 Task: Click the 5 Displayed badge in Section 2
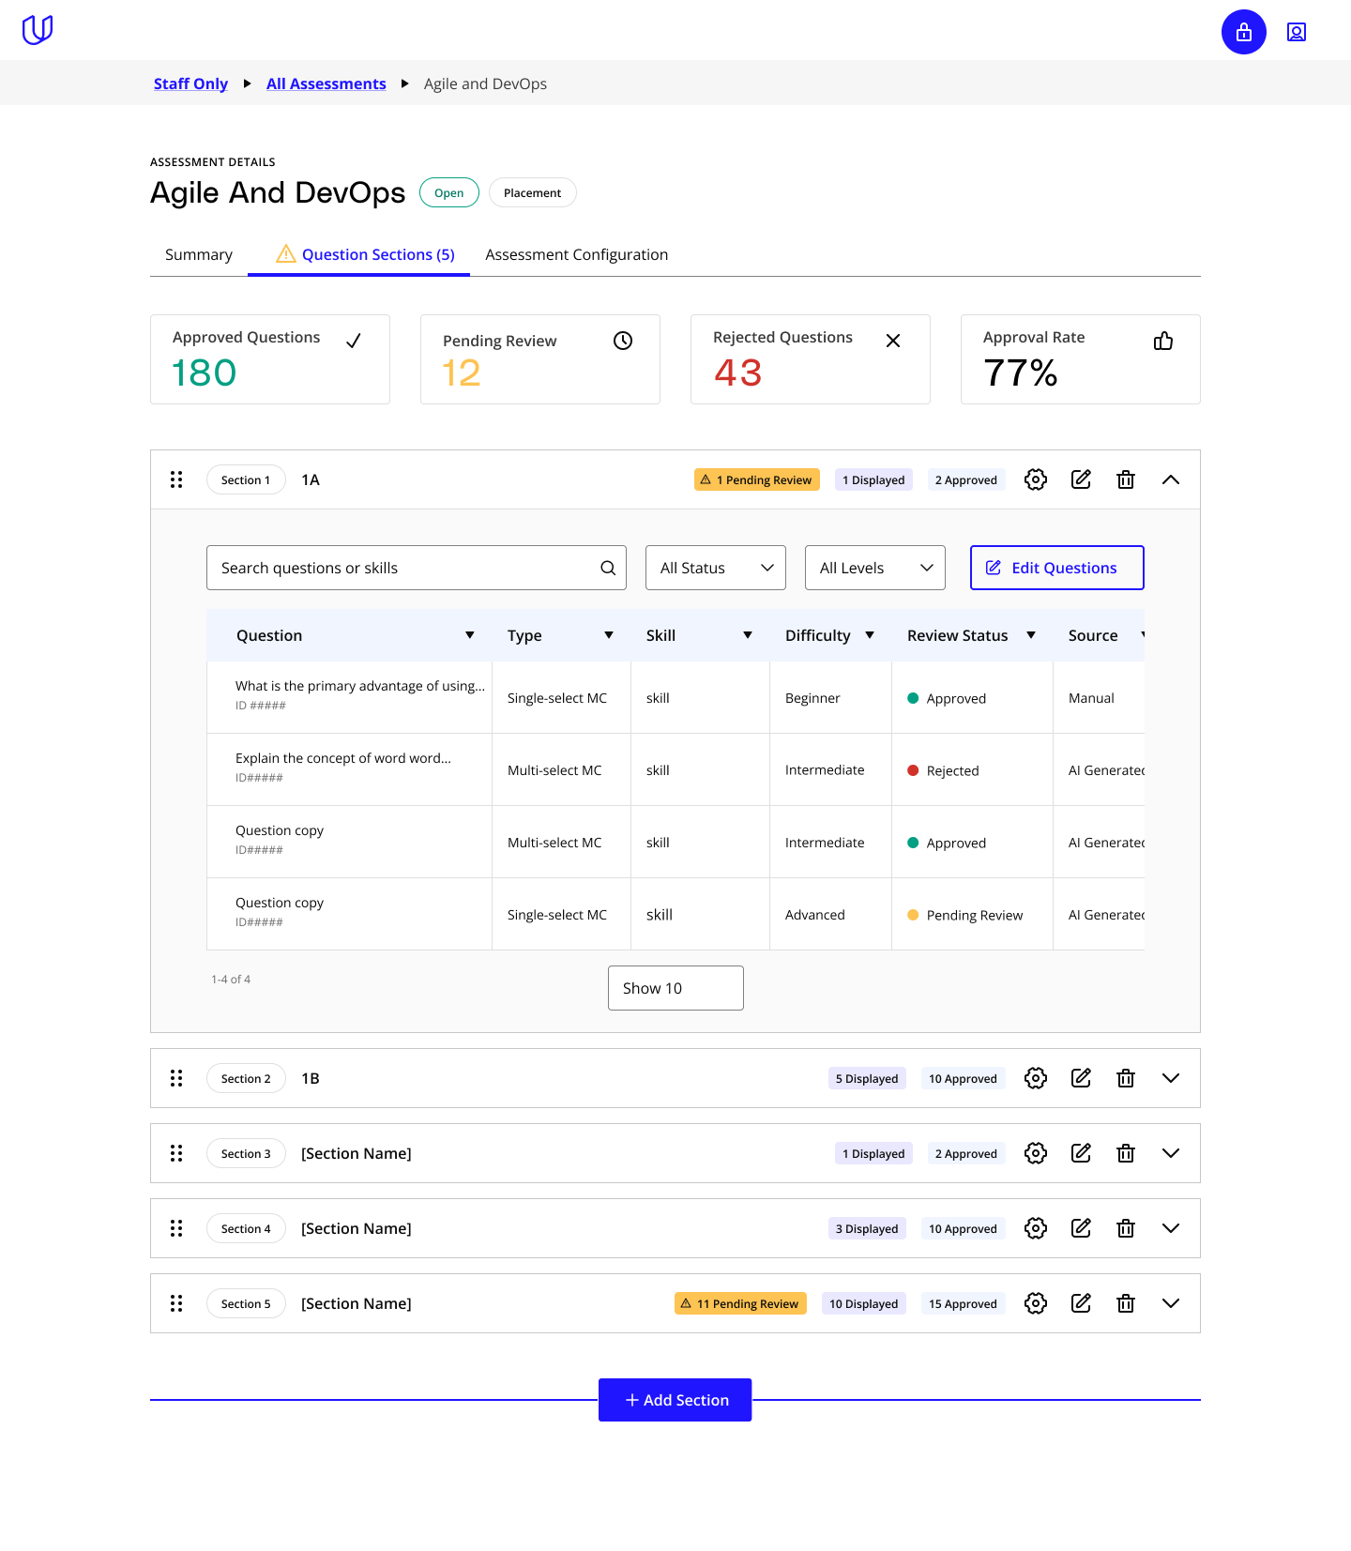[x=867, y=1078]
